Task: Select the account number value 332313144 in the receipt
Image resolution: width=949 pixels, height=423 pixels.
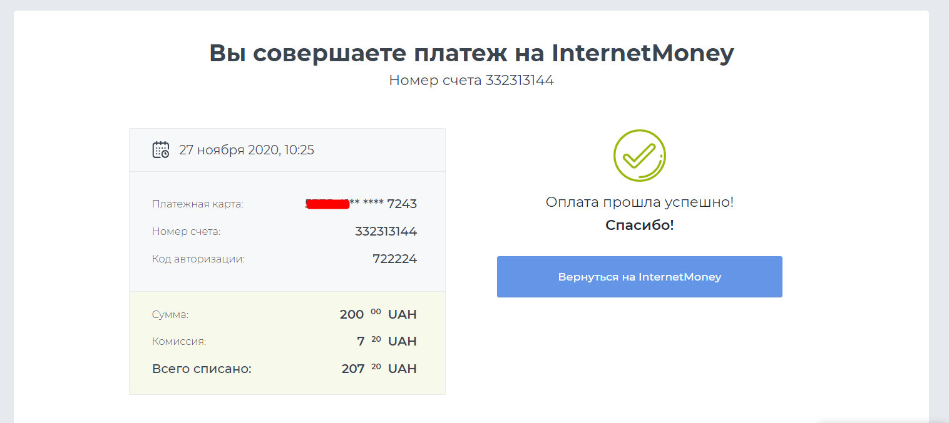Action: tap(386, 232)
